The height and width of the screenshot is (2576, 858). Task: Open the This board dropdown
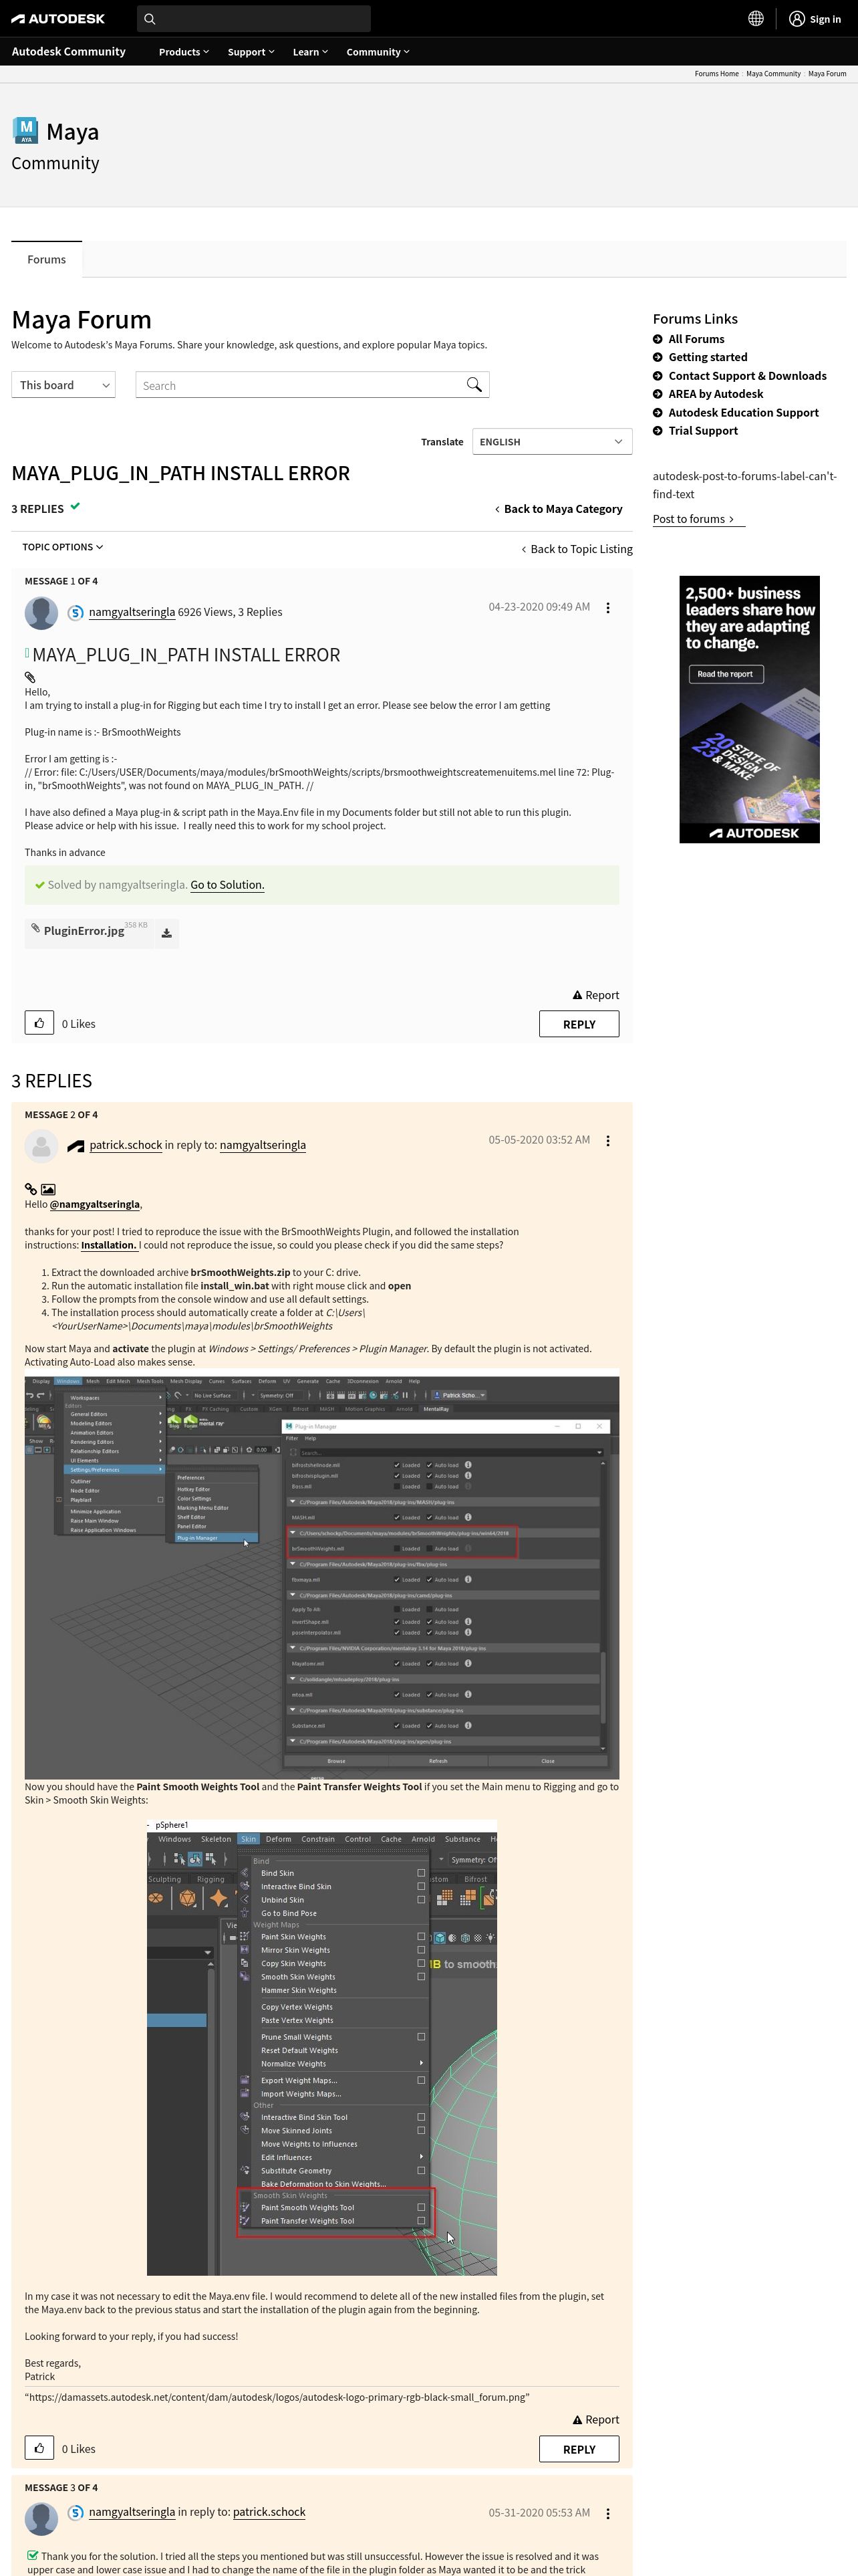point(63,385)
